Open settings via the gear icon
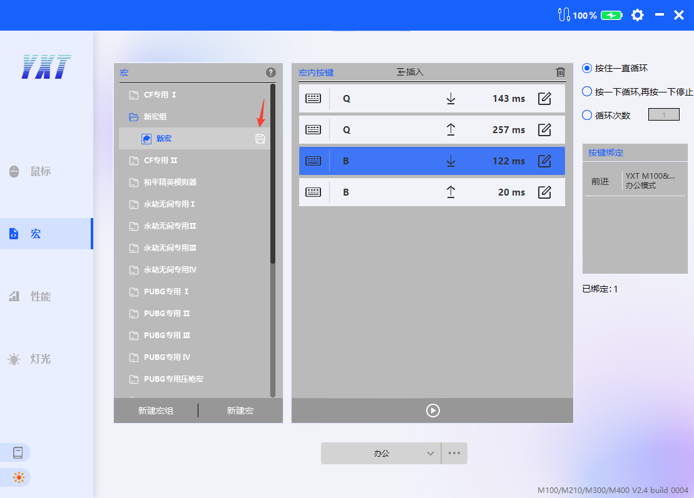694x498 pixels. pos(637,15)
